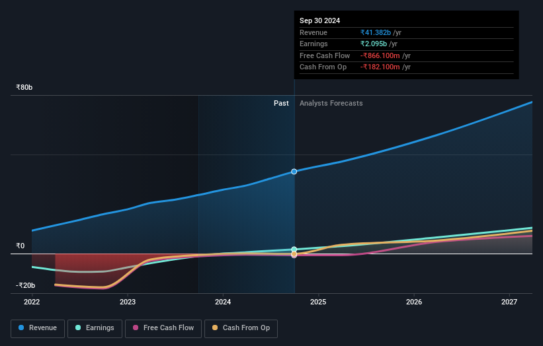This screenshot has height=346, width=543.
Task: Click the -₹20b y-axis label
Action: [x=25, y=285]
